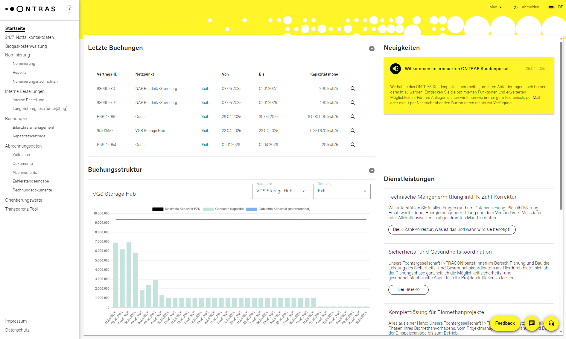Screen dimensions: 566x339
Task: Open Abonnements
Action: (x=25, y=173)
